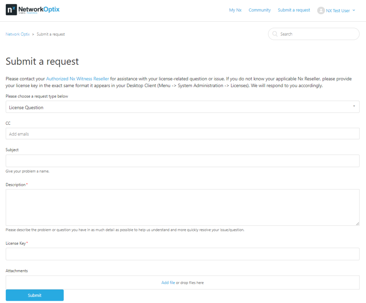Click the search magnifier icon

pyautogui.click(x=275, y=34)
